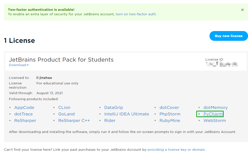The width and height of the screenshot is (248, 154).
Task: Open the ReSharper C++ product link
Action: tap(74, 120)
